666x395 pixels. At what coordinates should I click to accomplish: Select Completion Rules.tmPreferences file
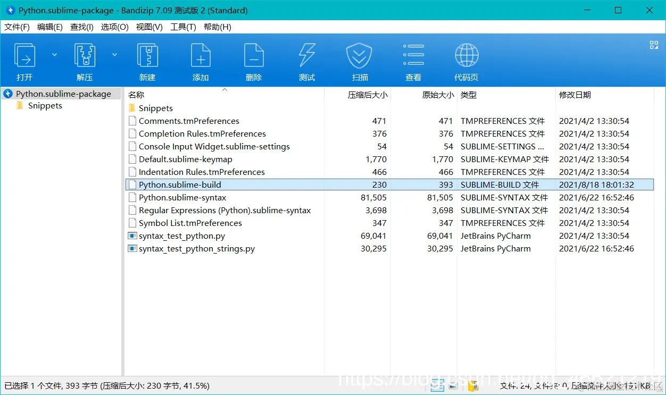[202, 133]
